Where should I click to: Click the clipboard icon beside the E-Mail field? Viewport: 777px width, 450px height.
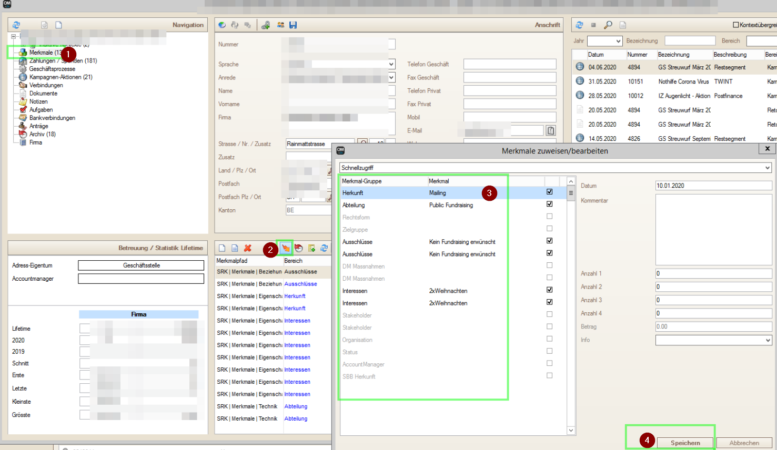tap(550, 130)
